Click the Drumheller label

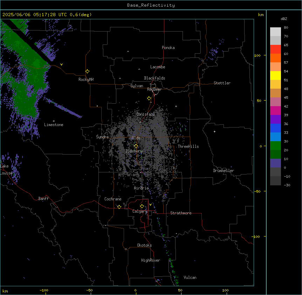pos(224,171)
